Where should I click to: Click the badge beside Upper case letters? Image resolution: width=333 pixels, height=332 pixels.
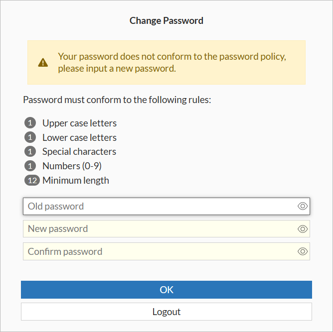click(30, 123)
